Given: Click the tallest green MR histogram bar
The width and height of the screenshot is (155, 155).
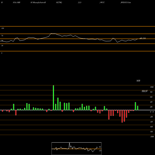Looking at the screenshot, I should pos(53,98).
